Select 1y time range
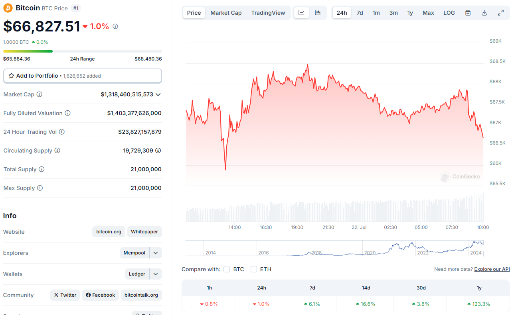The width and height of the screenshot is (514, 315). (410, 13)
